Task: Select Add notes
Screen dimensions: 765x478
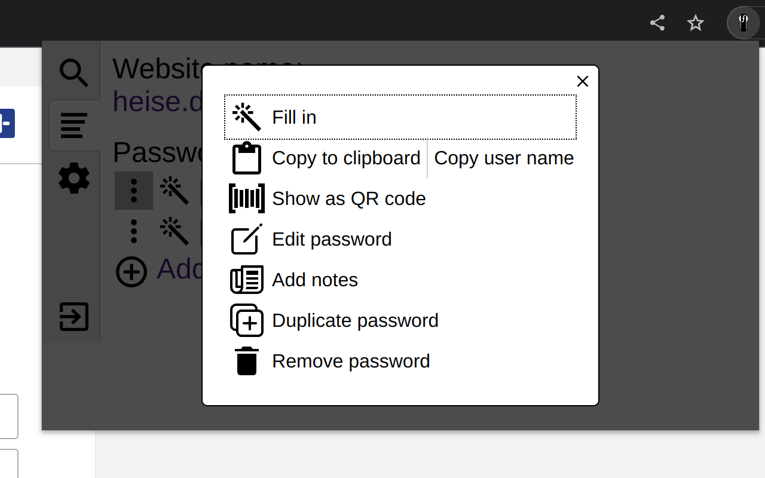Action: point(315,280)
